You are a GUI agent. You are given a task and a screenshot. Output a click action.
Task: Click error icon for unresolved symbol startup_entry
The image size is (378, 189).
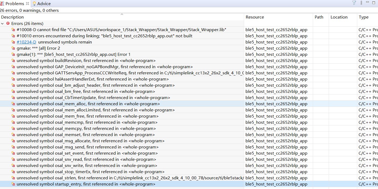click(x=13, y=184)
